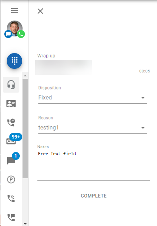This screenshot has height=226, width=157.
Task: Click into the Notes text field
Action: pos(94,165)
